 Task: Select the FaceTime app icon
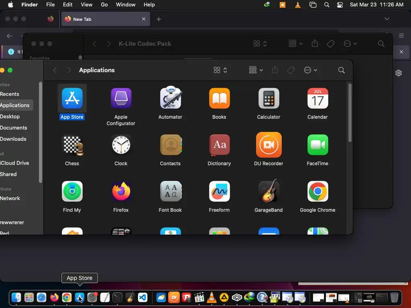tap(318, 145)
